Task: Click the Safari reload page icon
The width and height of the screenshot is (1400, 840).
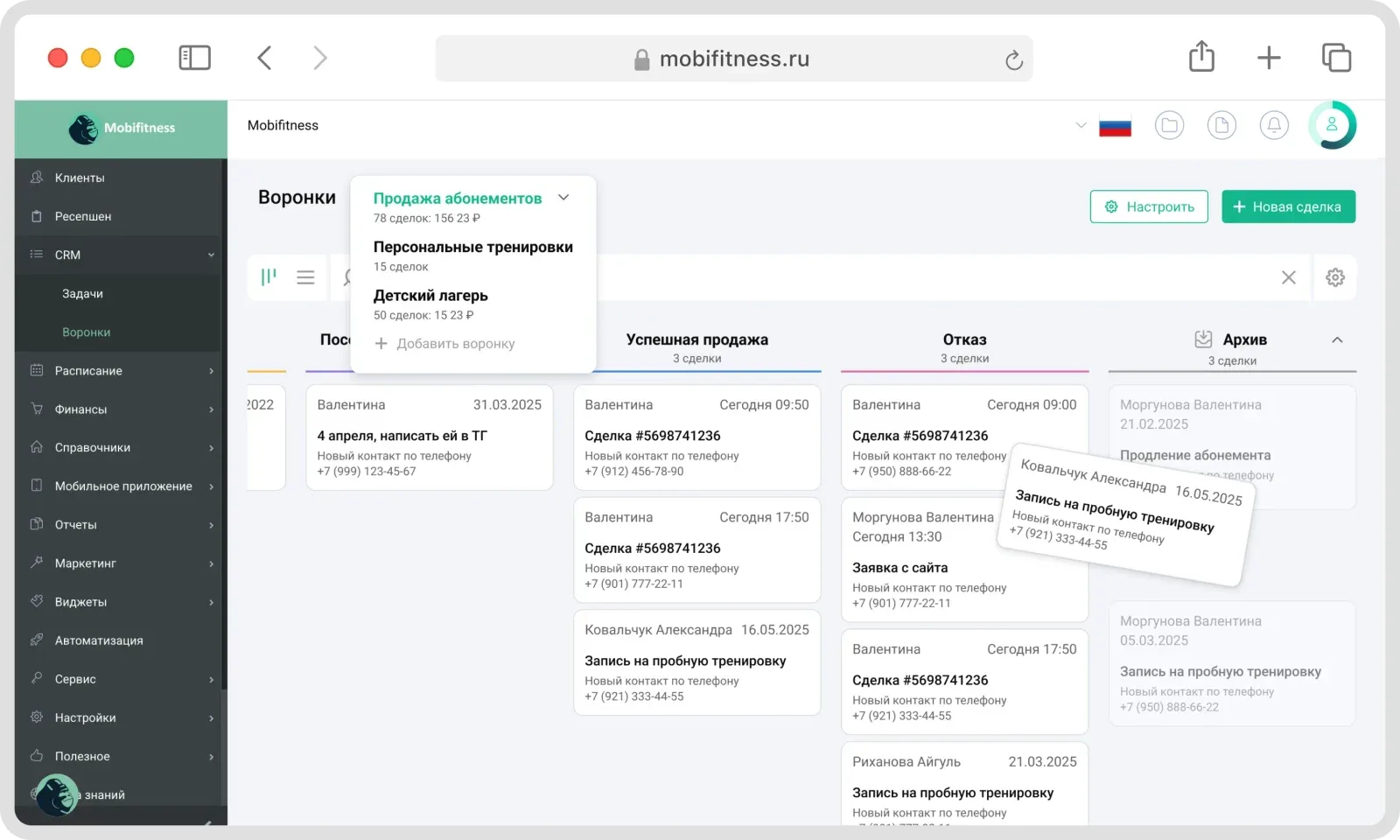Action: coord(1013,59)
